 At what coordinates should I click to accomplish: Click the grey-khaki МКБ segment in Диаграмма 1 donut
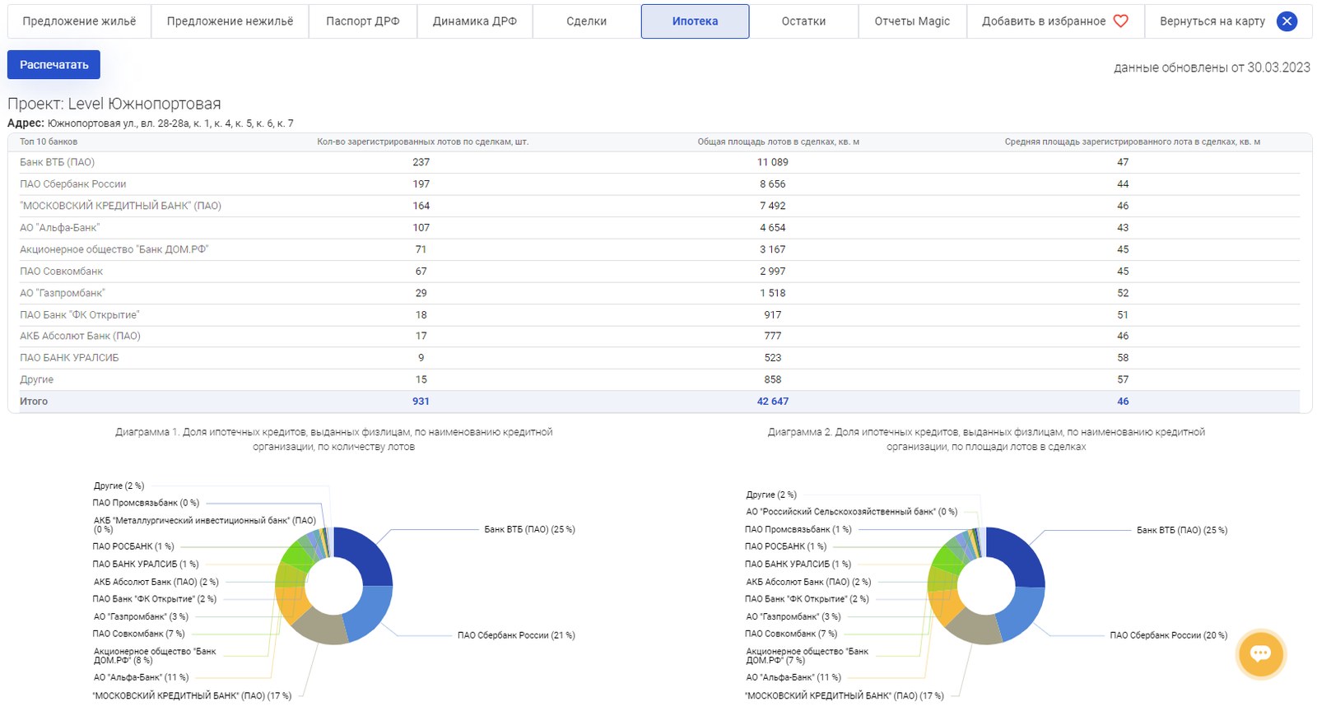point(319,628)
